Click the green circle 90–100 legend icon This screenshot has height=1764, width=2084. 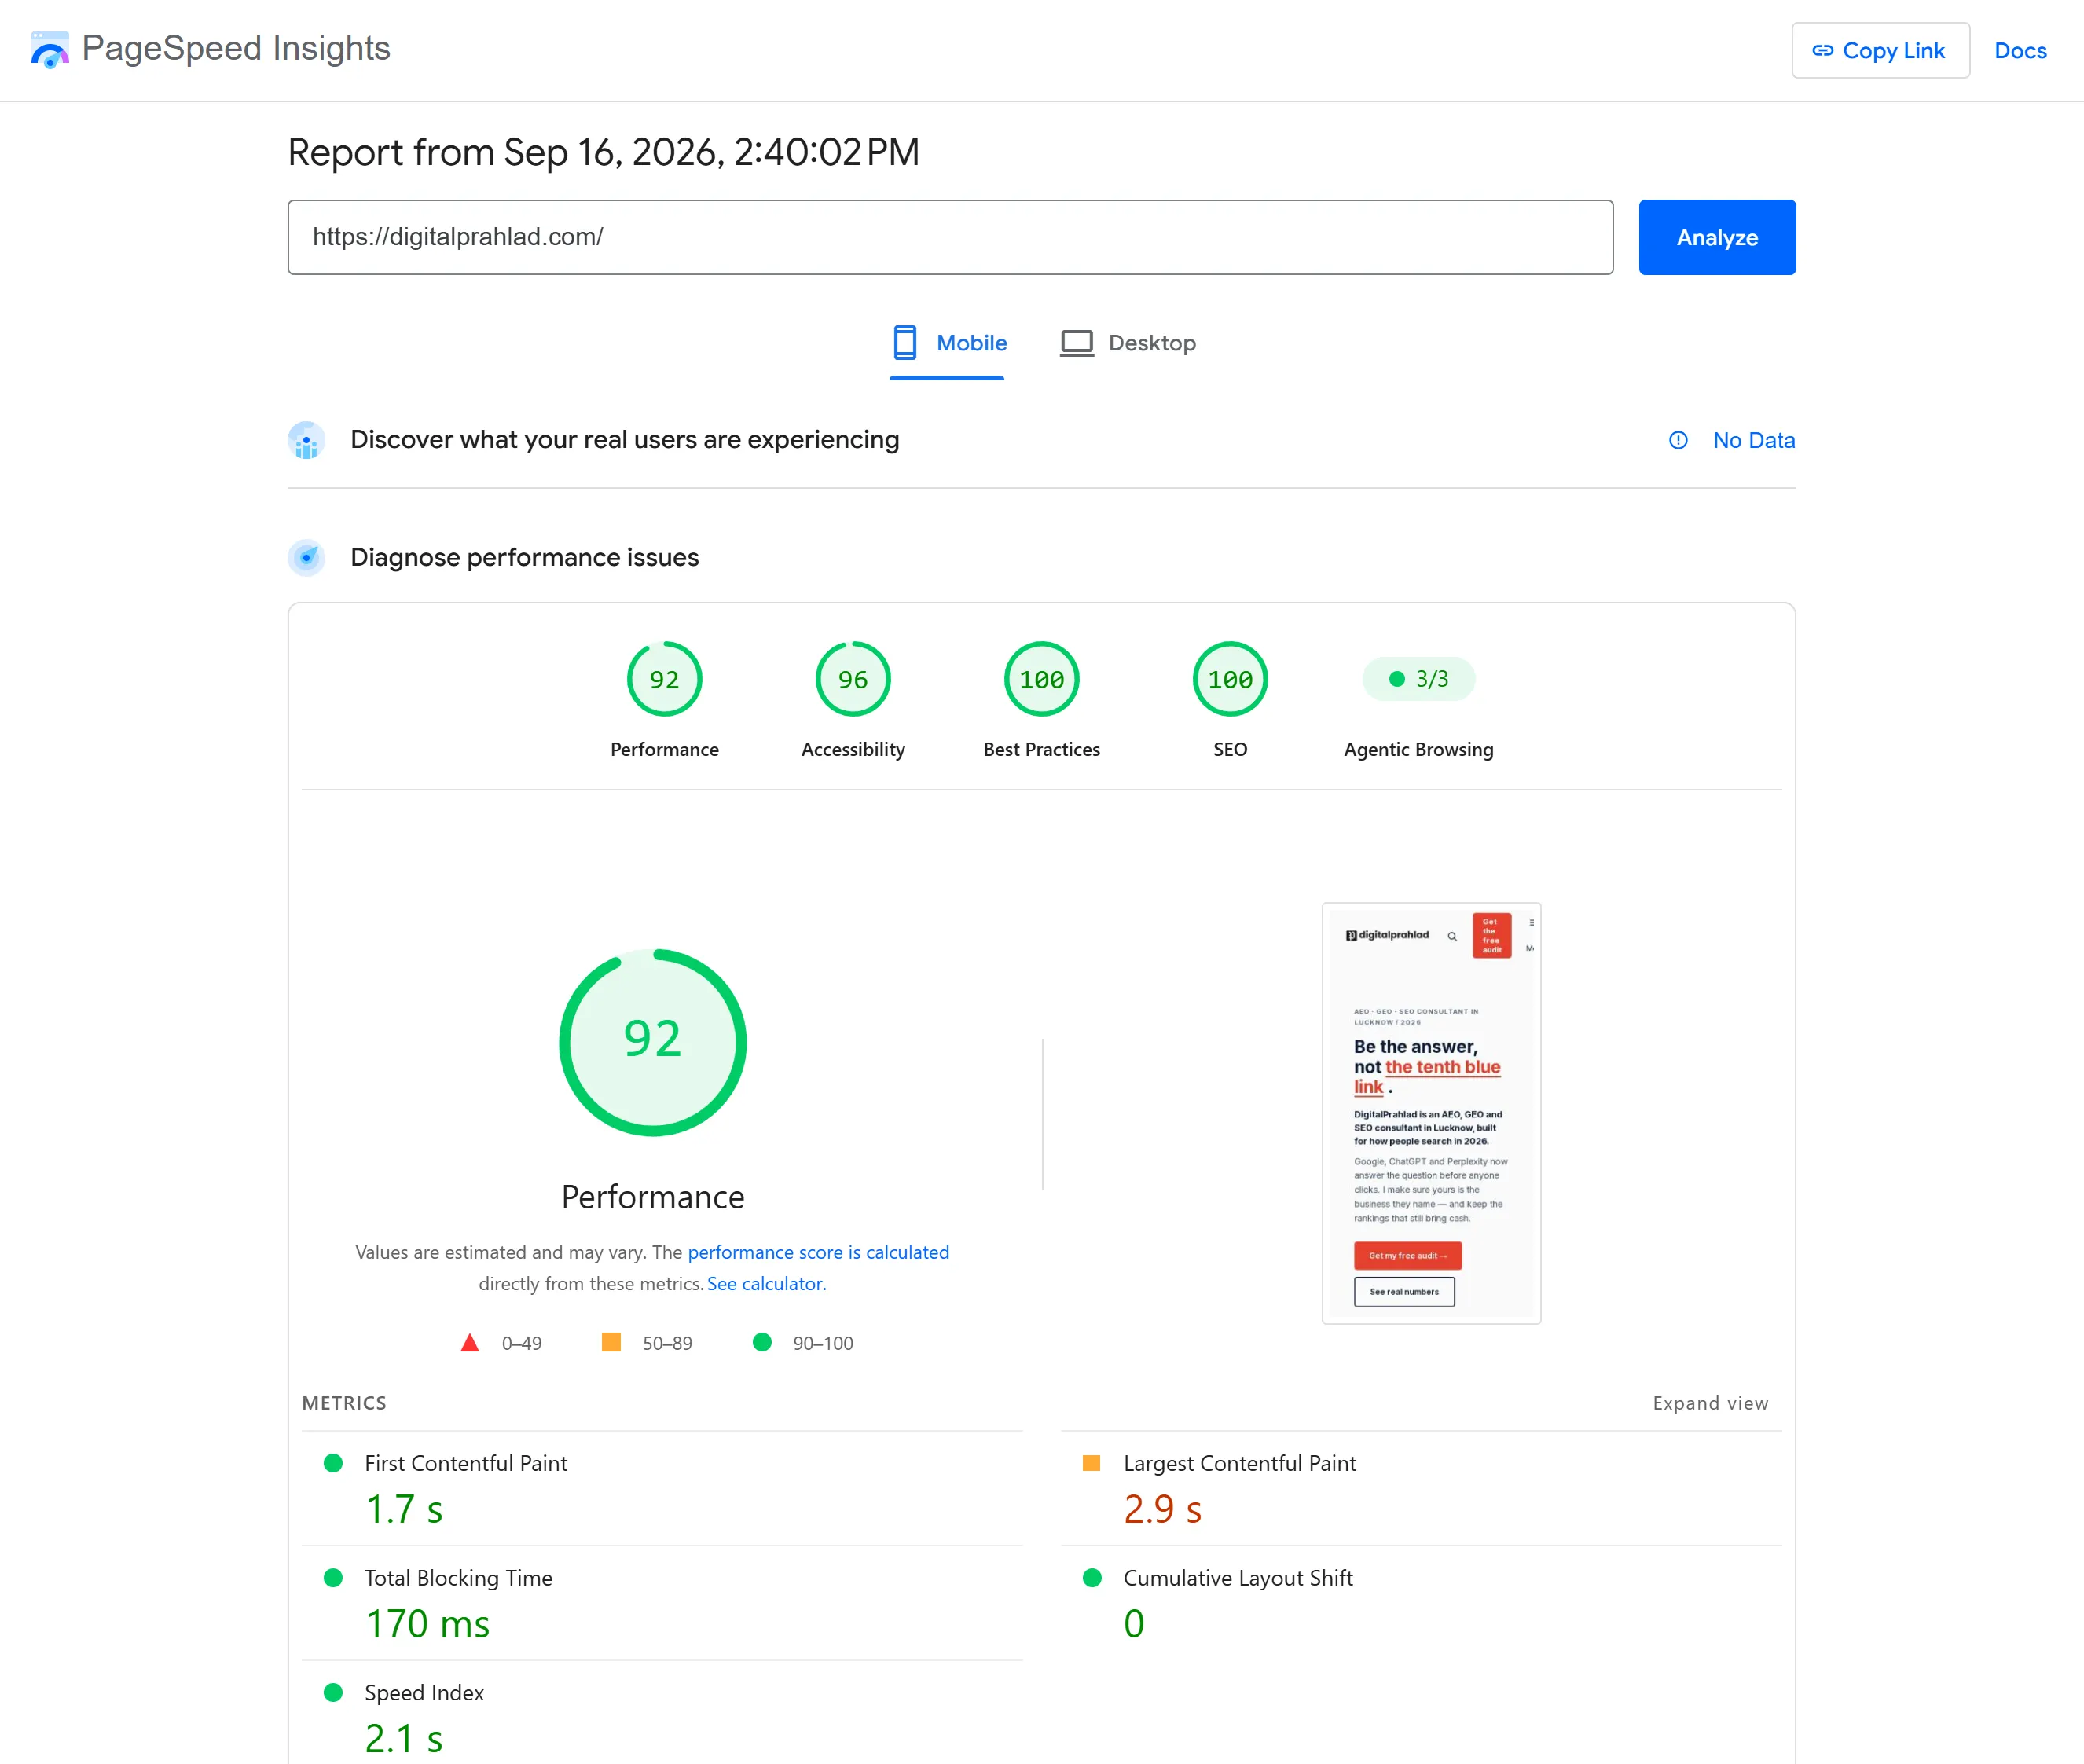[761, 1342]
